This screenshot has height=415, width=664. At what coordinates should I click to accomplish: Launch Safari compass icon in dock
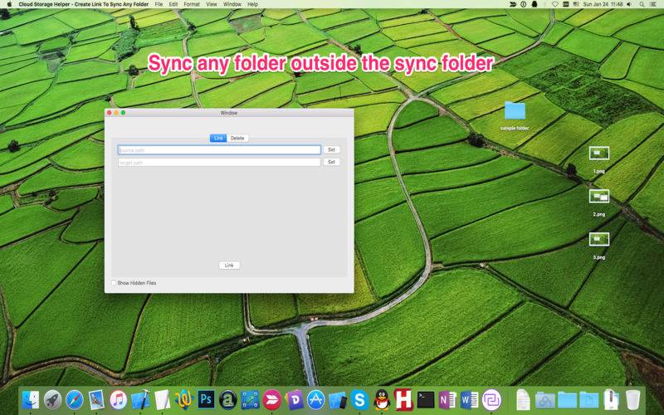[x=75, y=399]
